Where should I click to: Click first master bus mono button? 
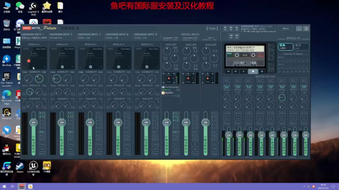tap(227, 113)
